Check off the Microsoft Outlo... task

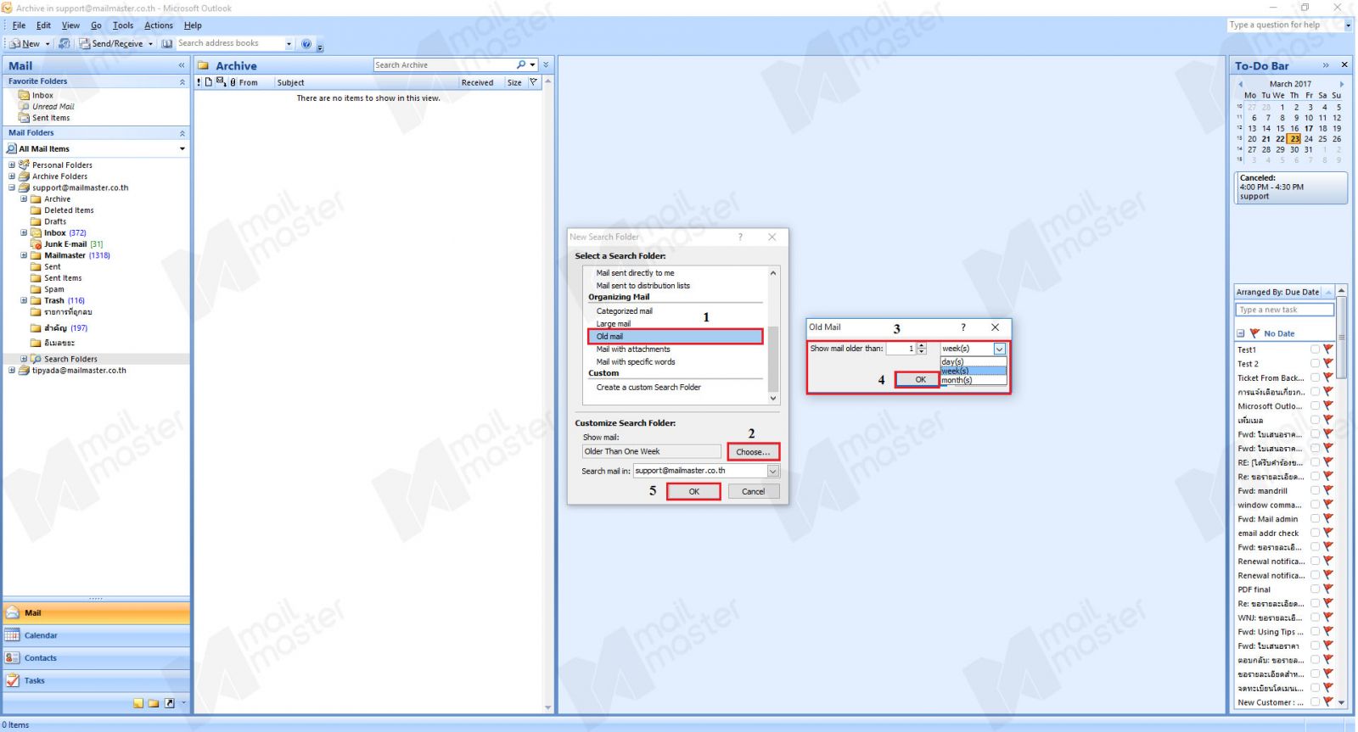[x=1315, y=406]
